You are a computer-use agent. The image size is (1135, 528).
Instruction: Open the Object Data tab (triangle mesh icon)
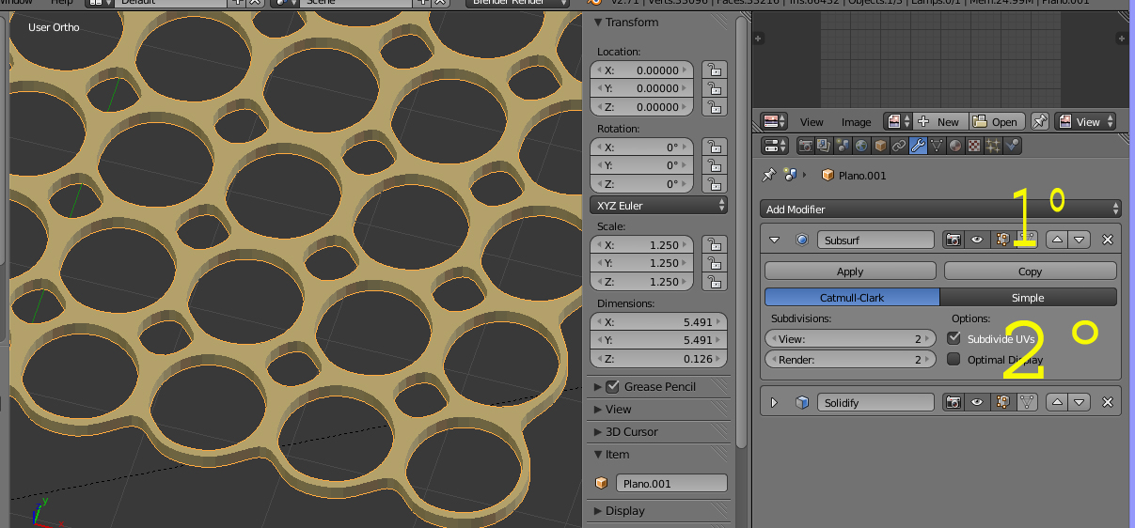[x=937, y=146]
